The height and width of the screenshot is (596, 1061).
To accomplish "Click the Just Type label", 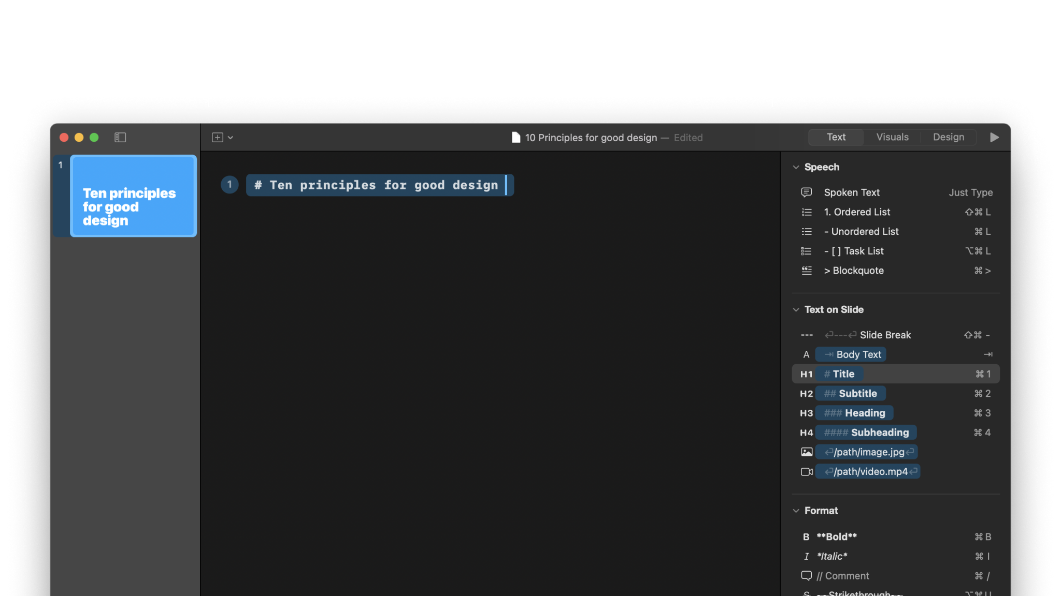I will 970,192.
